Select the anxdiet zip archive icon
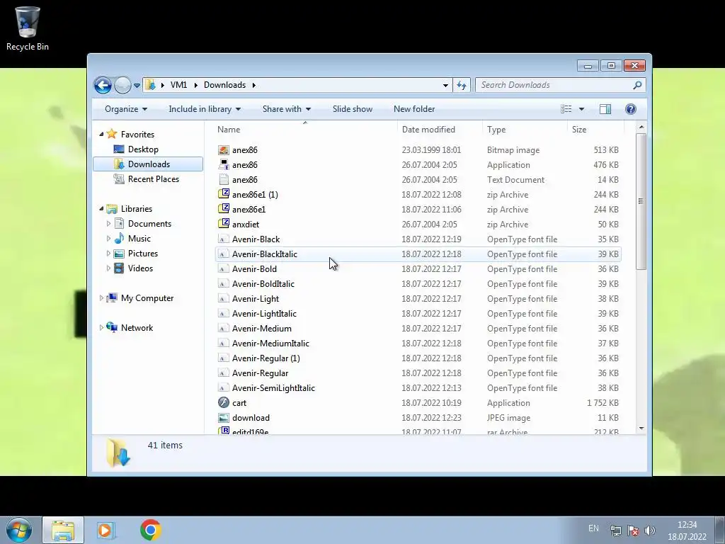This screenshot has width=725, height=544. pos(223,224)
